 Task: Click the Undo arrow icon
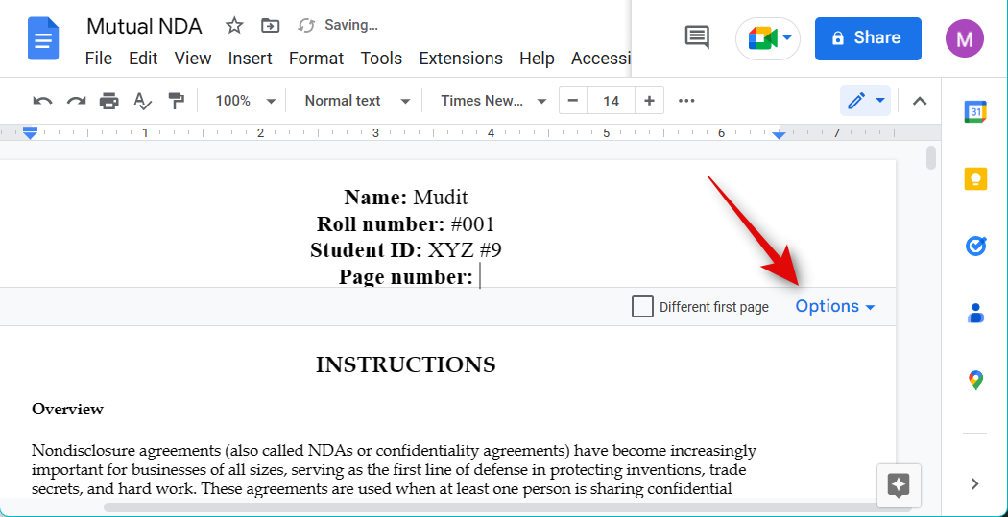[x=42, y=101]
